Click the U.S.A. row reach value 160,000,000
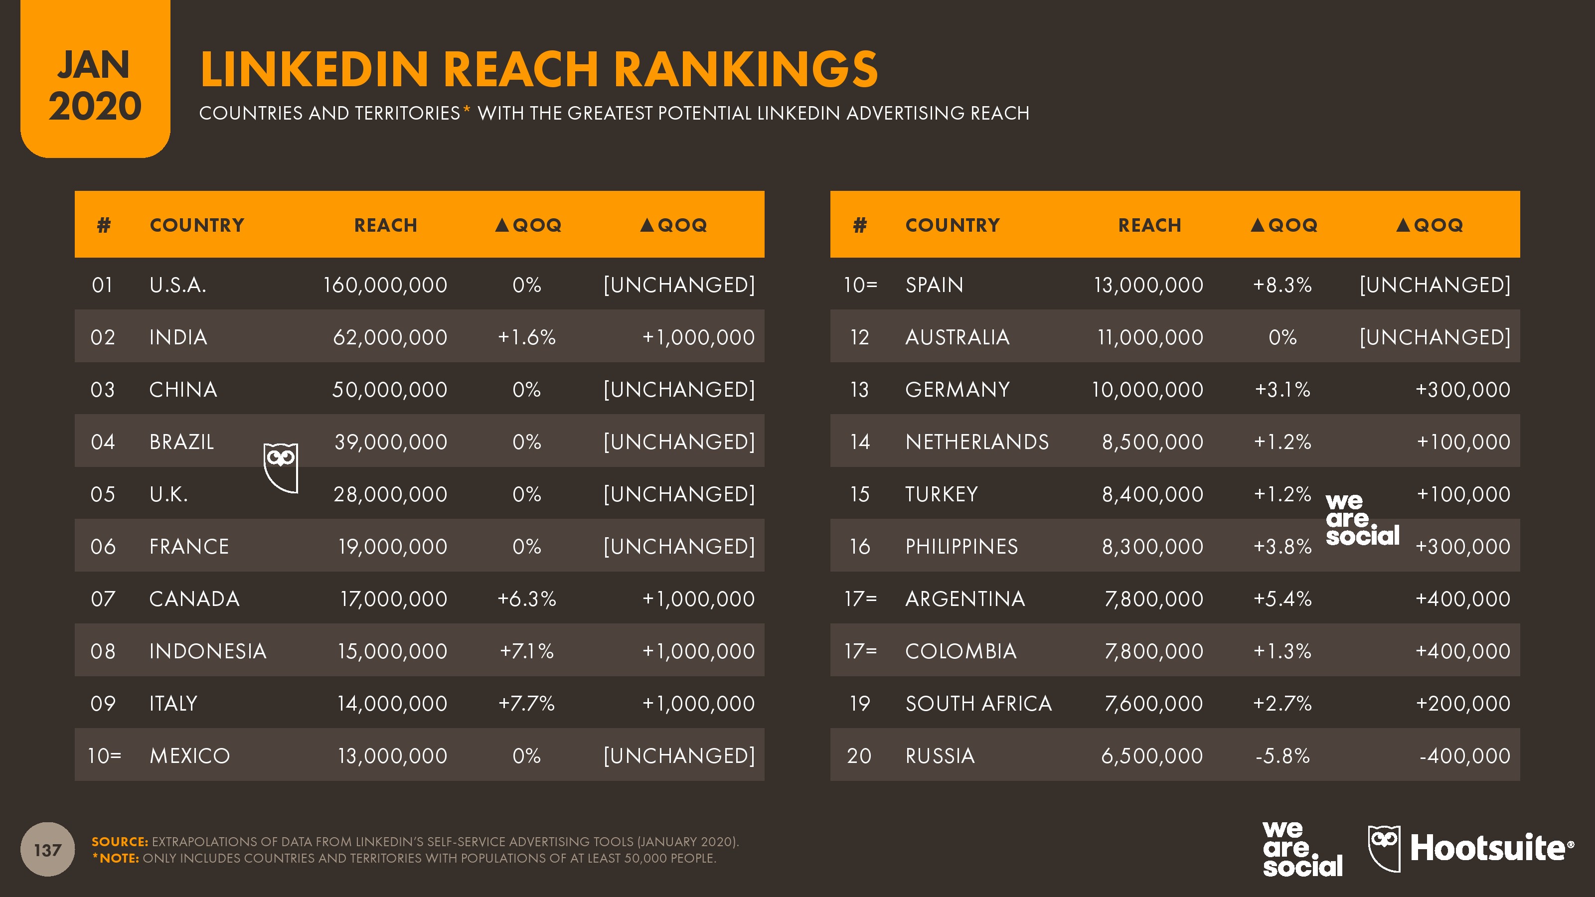 (x=385, y=285)
